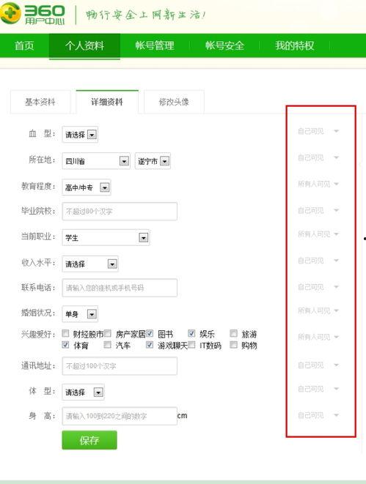Switch to the 基本资料 tab
Viewport: 366px width, 484px height.
(40, 102)
